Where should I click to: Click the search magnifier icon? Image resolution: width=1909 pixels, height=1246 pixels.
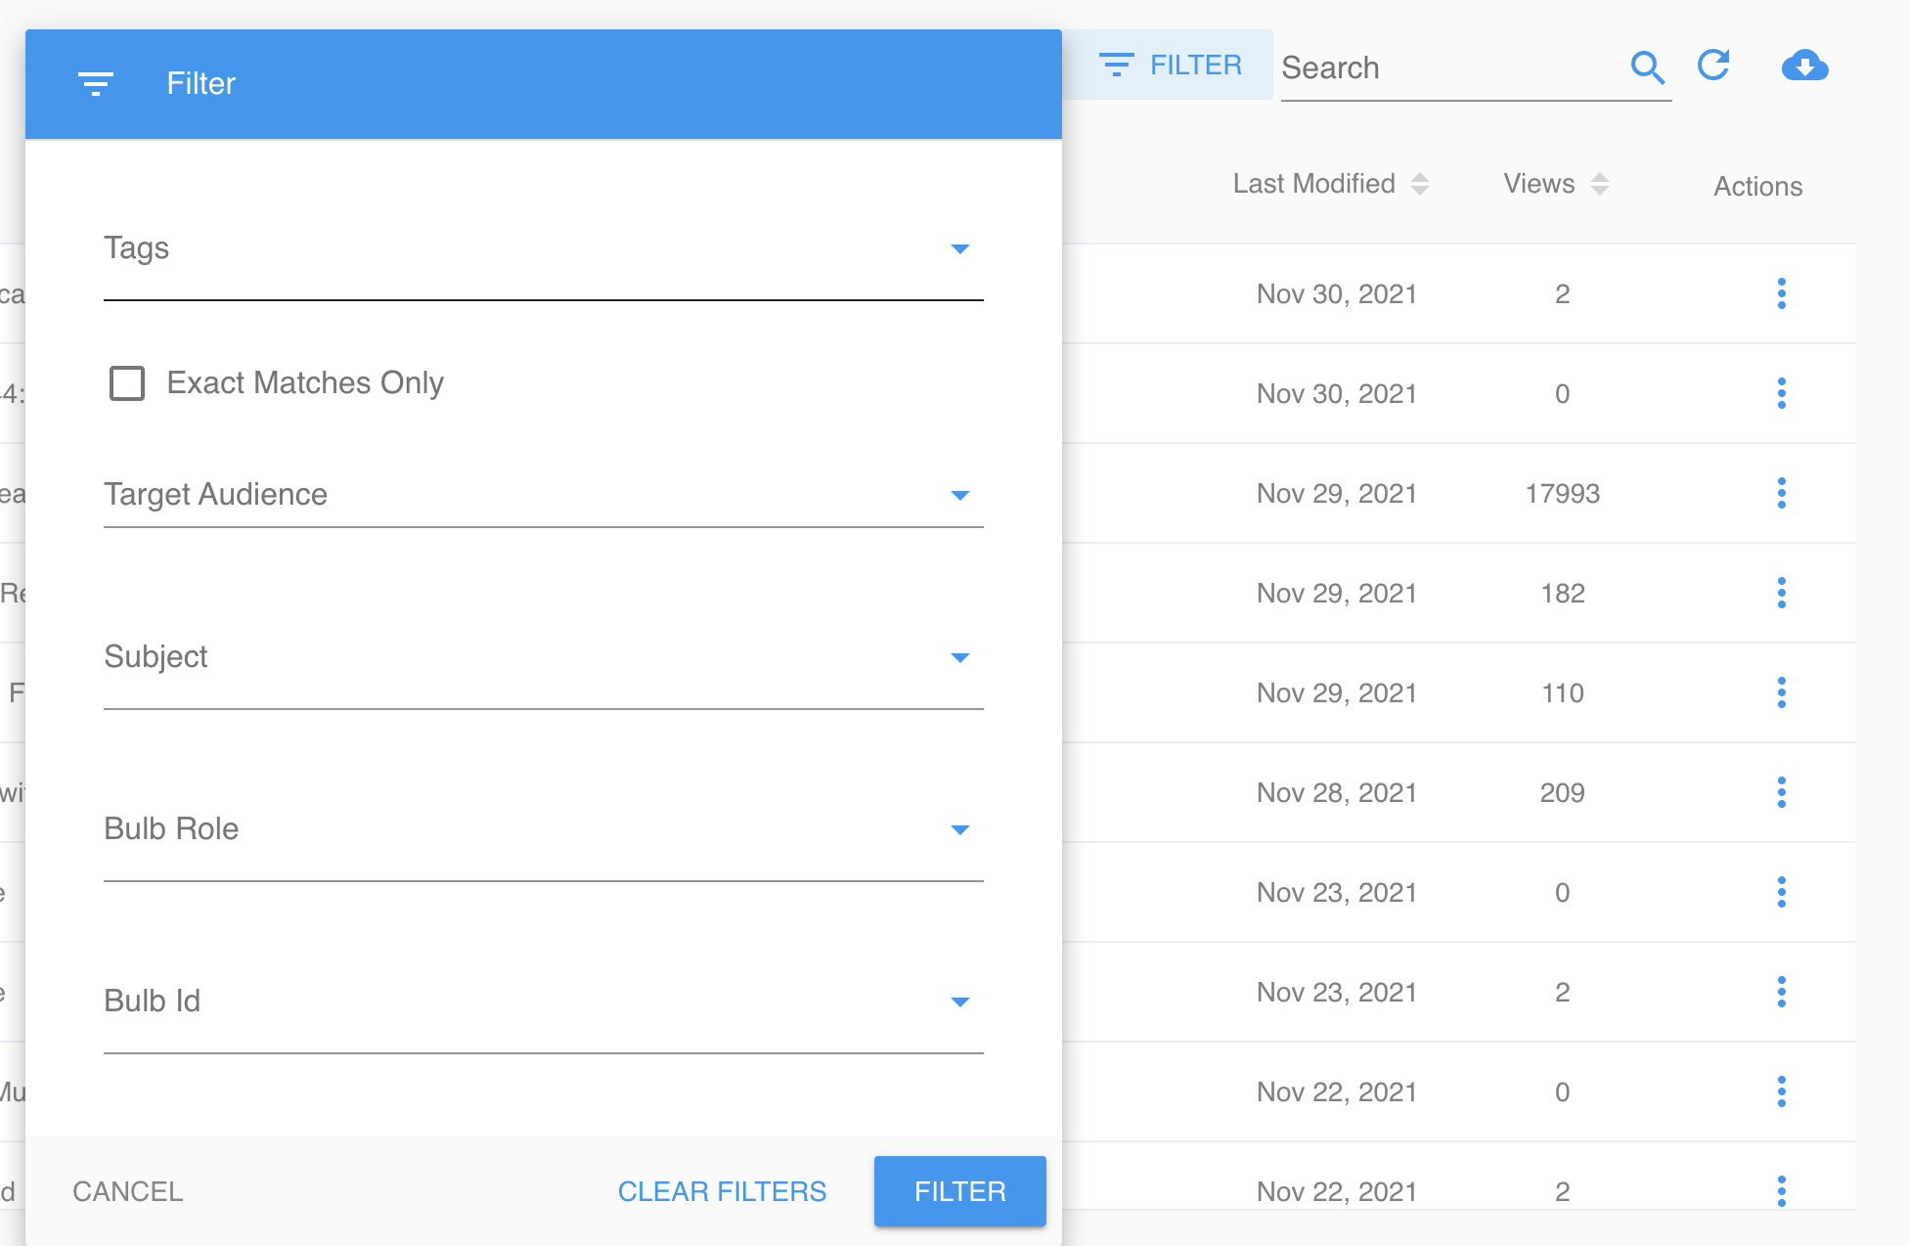tap(1648, 67)
